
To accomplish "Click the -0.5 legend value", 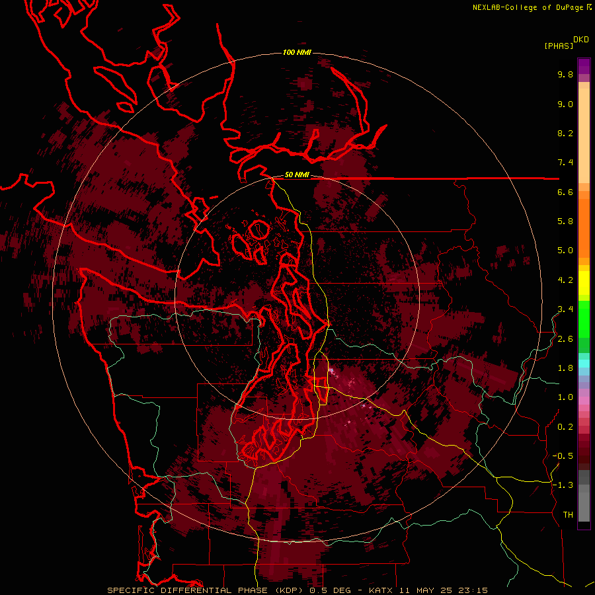I will 563,456.
